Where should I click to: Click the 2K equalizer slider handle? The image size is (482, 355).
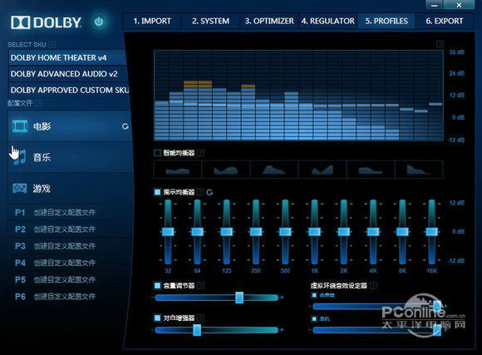pyautogui.click(x=344, y=232)
